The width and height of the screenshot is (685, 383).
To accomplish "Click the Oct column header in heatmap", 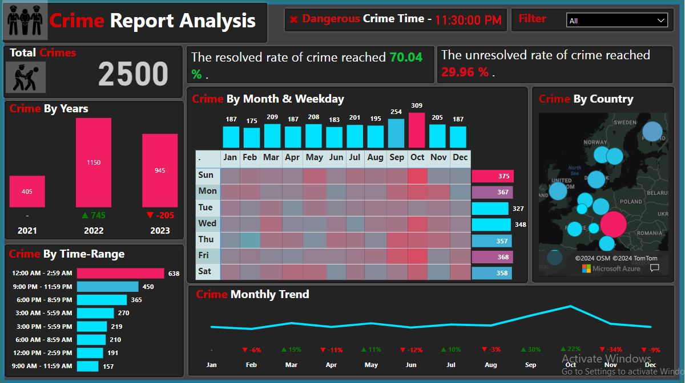I will click(417, 157).
